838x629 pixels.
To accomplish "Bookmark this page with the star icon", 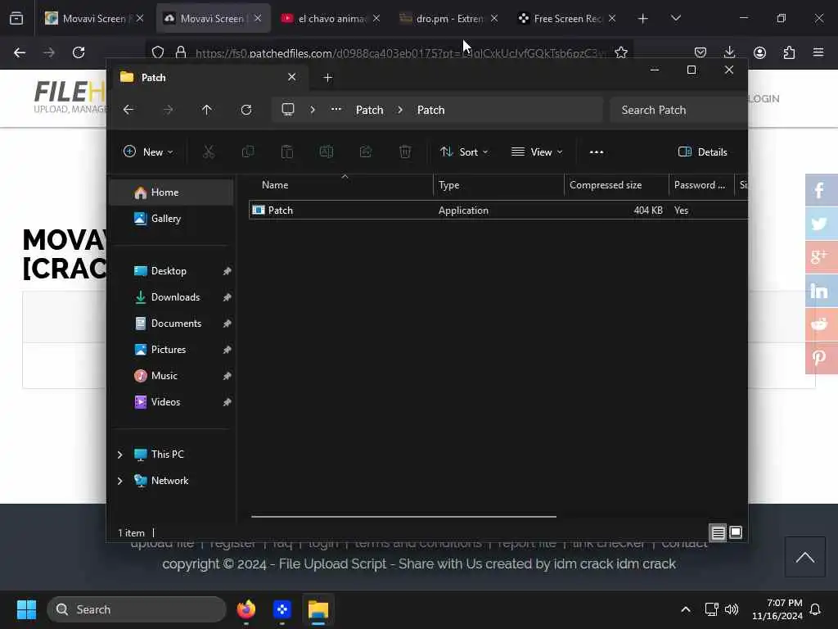I will tap(620, 52).
